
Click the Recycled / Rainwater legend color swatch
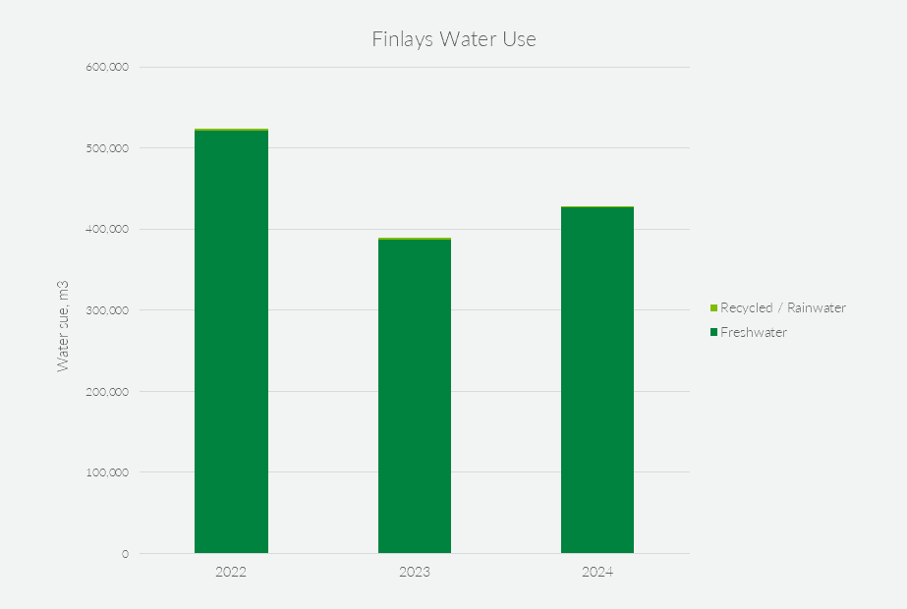[713, 308]
